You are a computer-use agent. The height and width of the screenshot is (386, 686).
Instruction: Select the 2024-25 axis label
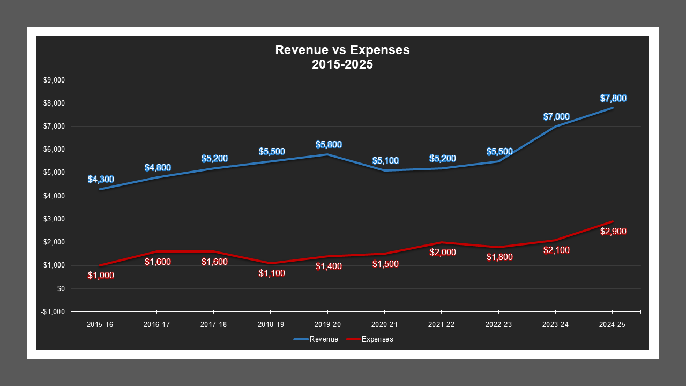tap(613, 324)
